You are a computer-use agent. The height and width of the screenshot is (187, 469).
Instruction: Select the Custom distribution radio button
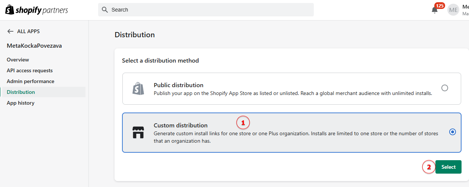coord(453,132)
